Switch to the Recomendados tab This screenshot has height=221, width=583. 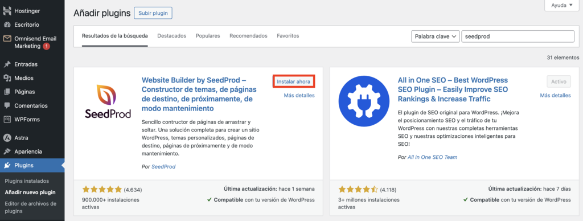point(248,36)
